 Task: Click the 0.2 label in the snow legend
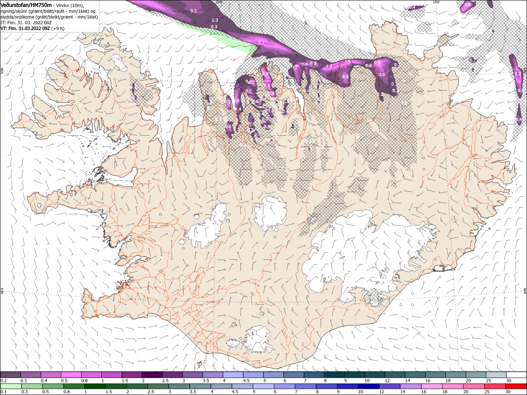coord(4,381)
